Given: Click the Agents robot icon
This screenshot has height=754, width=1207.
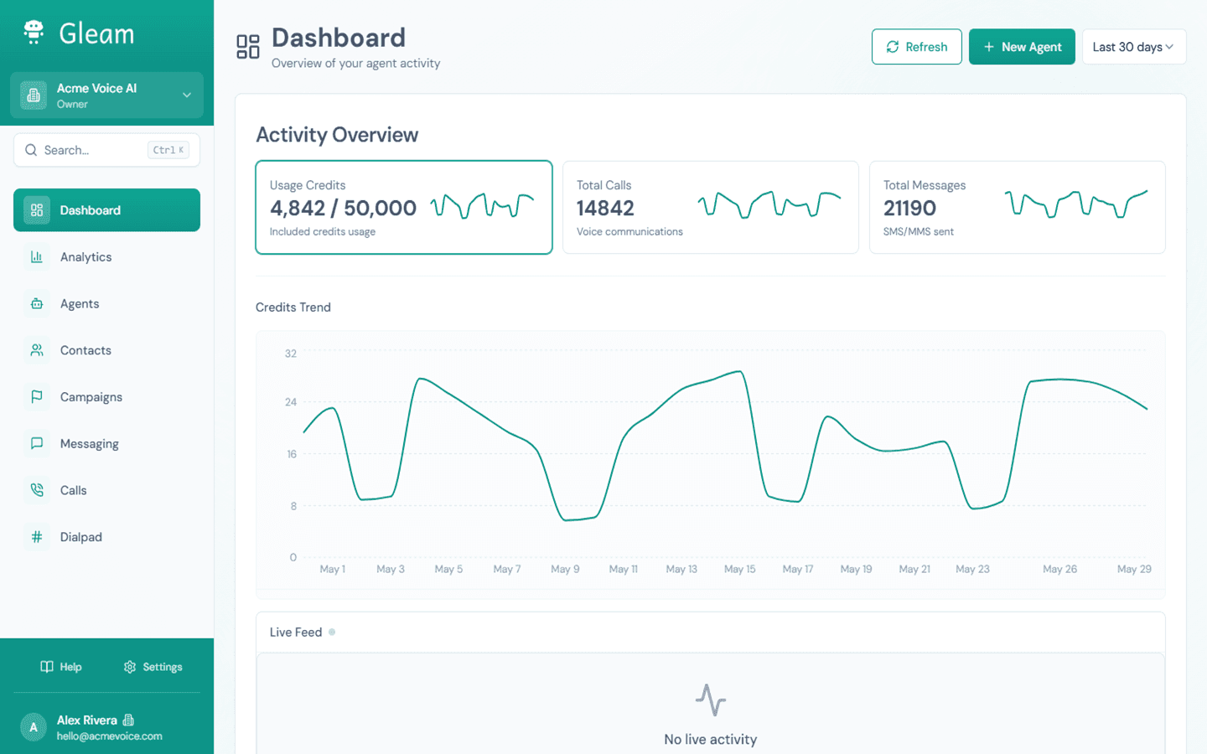Looking at the screenshot, I should tap(37, 304).
